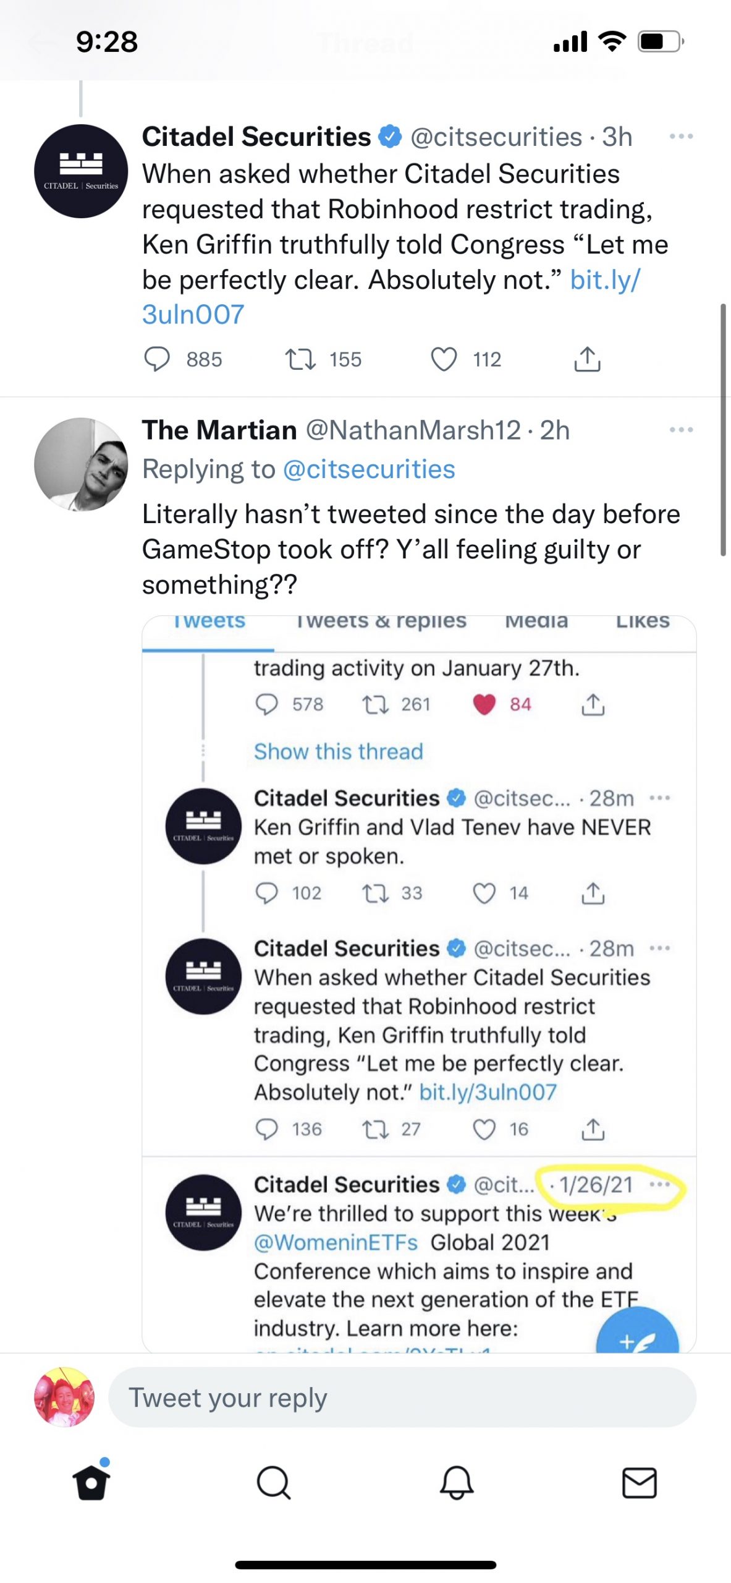731x1583 pixels.
Task: Open The Martian's profile picture
Action: point(81,464)
